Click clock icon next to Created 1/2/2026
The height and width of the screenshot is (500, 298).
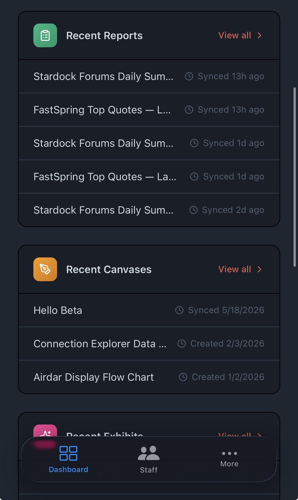[x=183, y=377]
